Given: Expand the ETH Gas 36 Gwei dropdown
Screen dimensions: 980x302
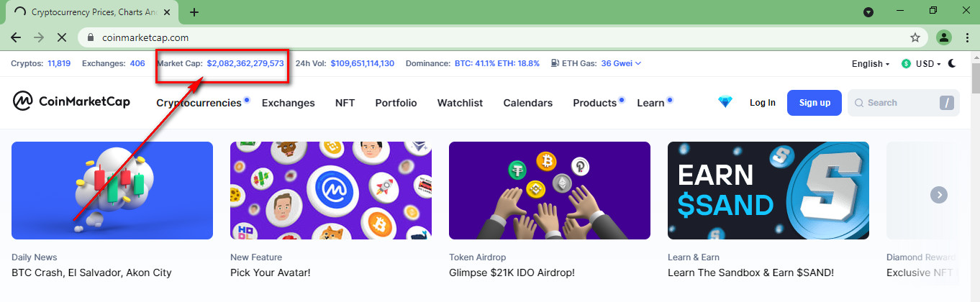Looking at the screenshot, I should (x=621, y=63).
